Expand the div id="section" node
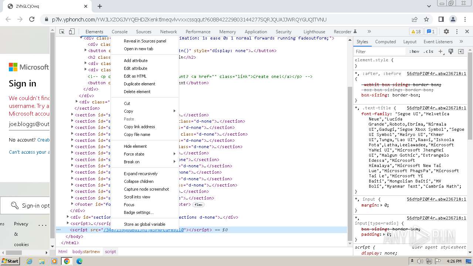 click(x=68, y=217)
